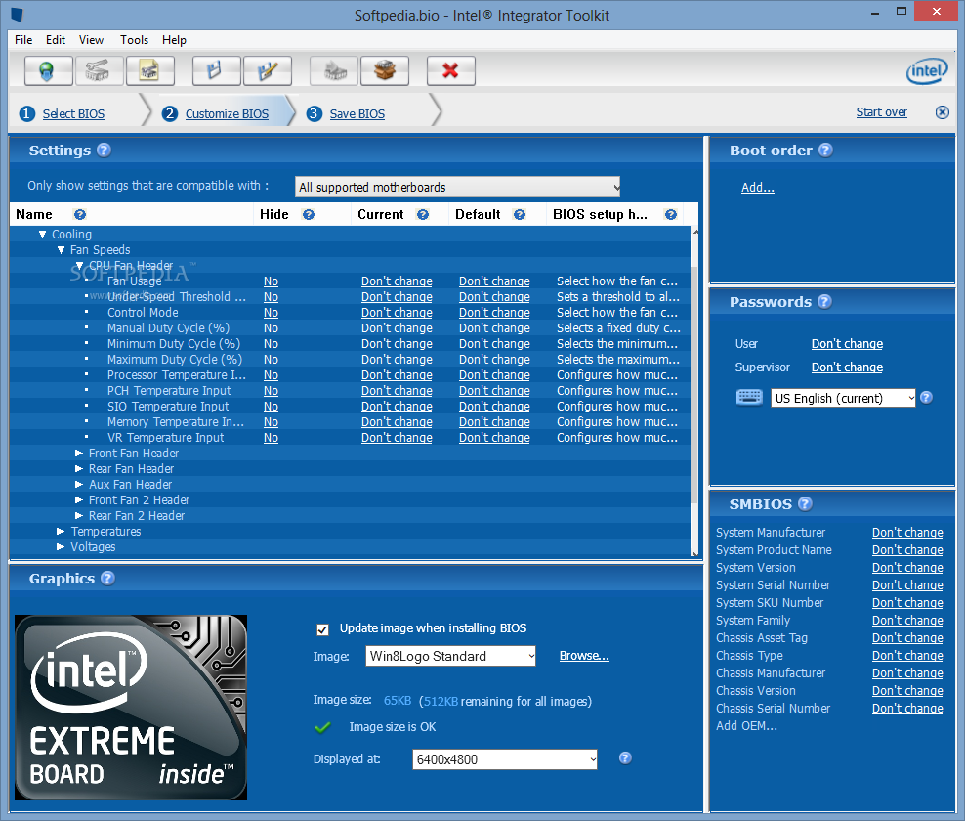Expand the Front Fan Header node
The image size is (965, 821).
tap(79, 453)
